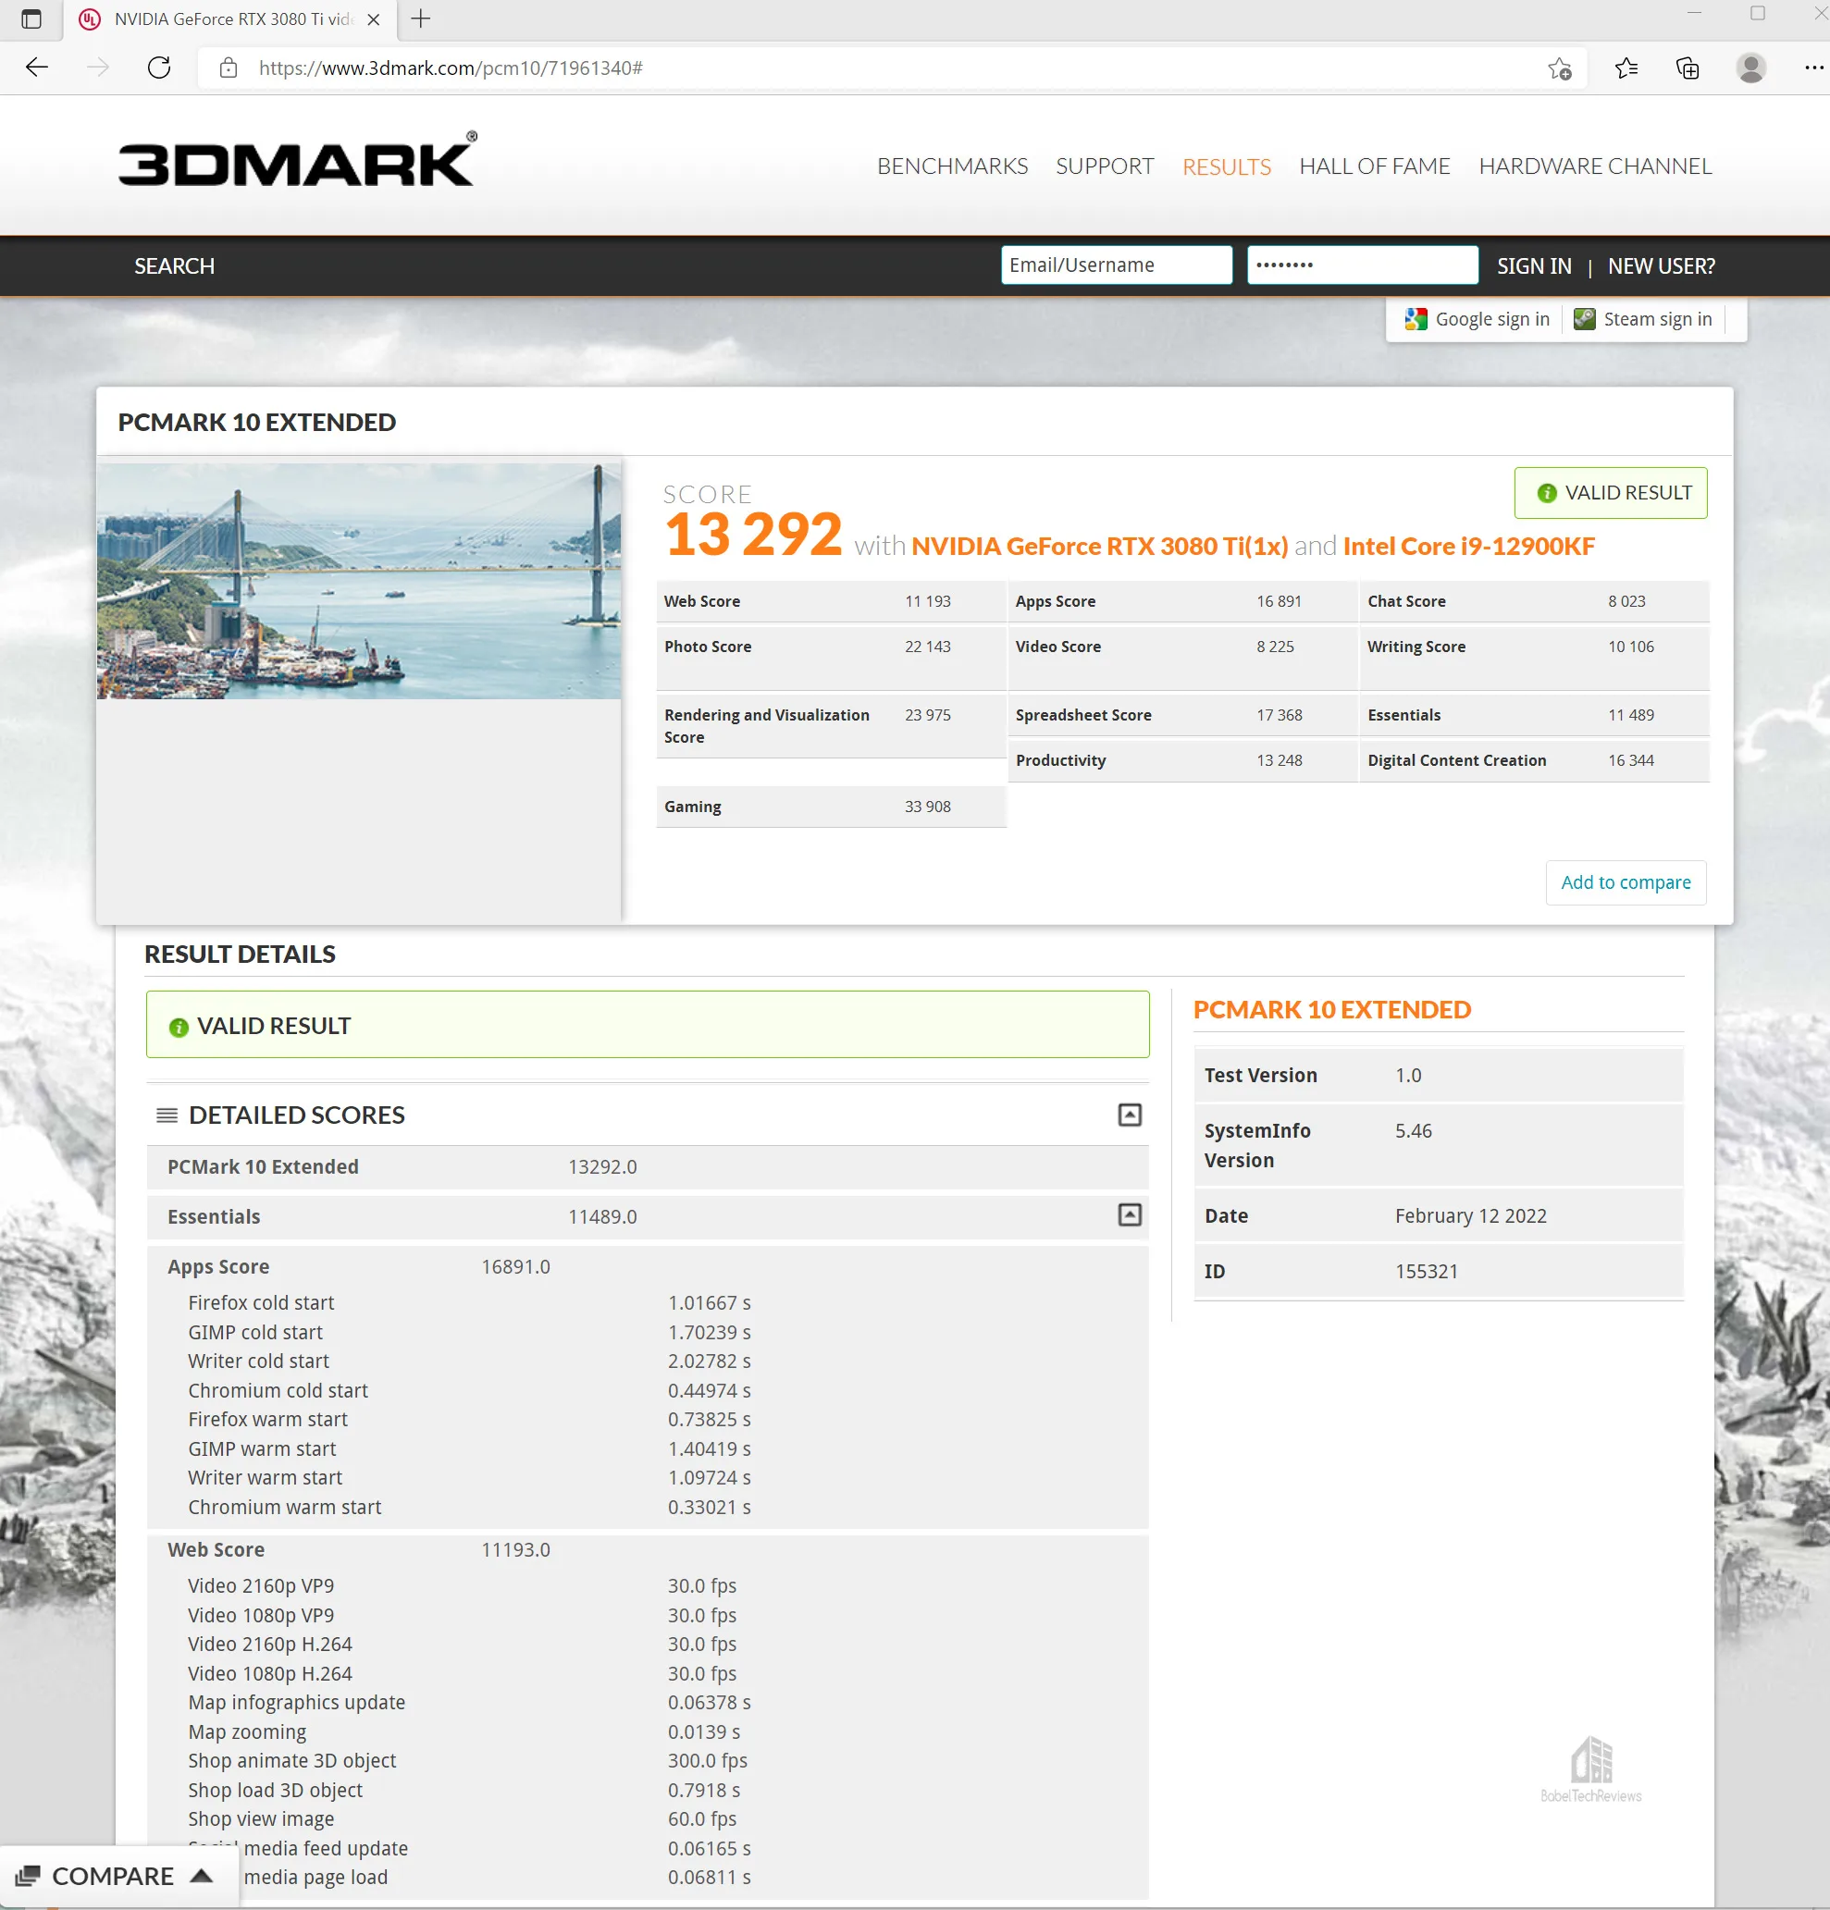This screenshot has height=1910, width=1830.
Task: Close the NVIDIA GeForce RTX 3080 Ti tab
Action: pos(374,19)
